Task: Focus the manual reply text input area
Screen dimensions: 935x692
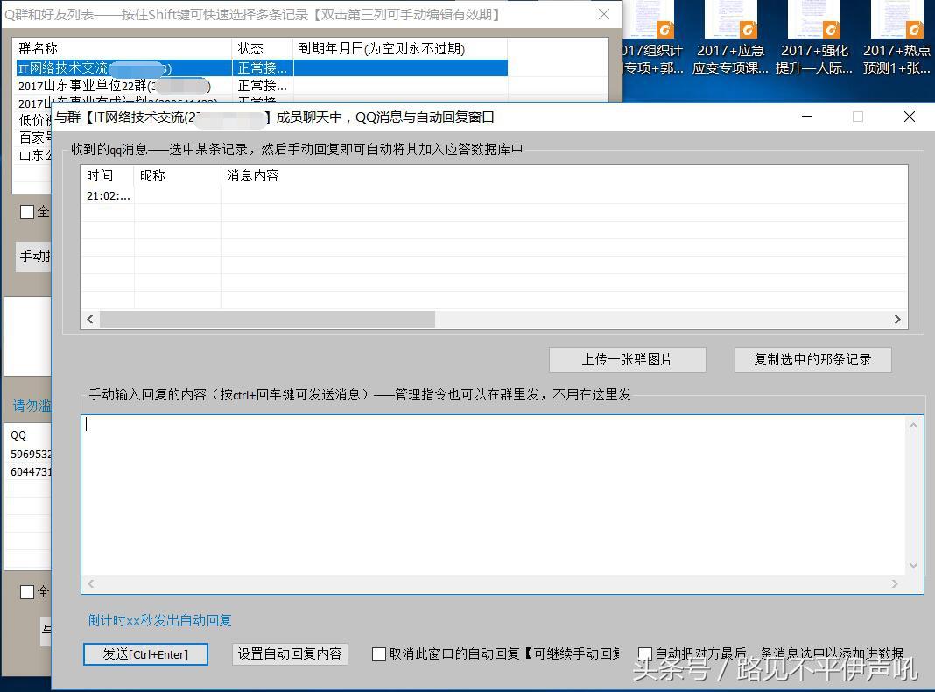Action: coord(494,497)
